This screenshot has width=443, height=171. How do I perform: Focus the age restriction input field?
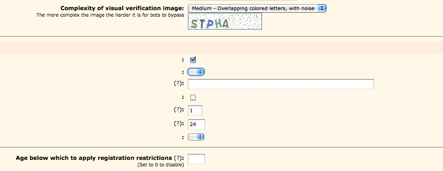tap(196, 159)
